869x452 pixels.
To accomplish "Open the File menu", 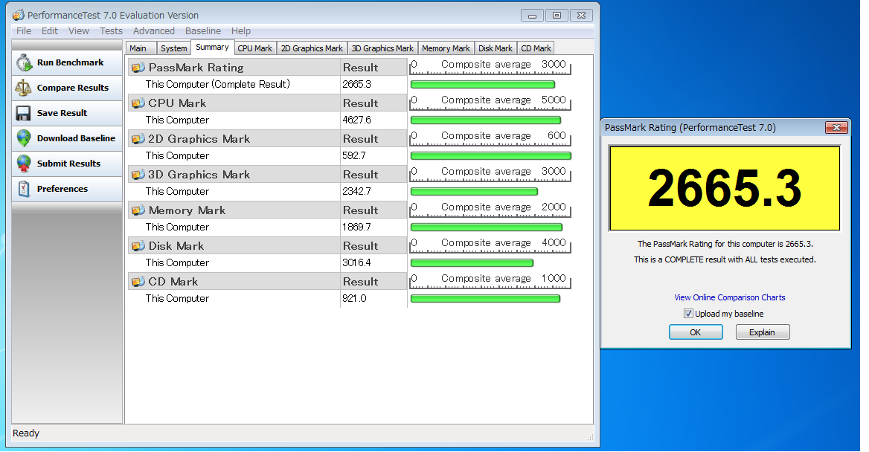I will point(24,31).
